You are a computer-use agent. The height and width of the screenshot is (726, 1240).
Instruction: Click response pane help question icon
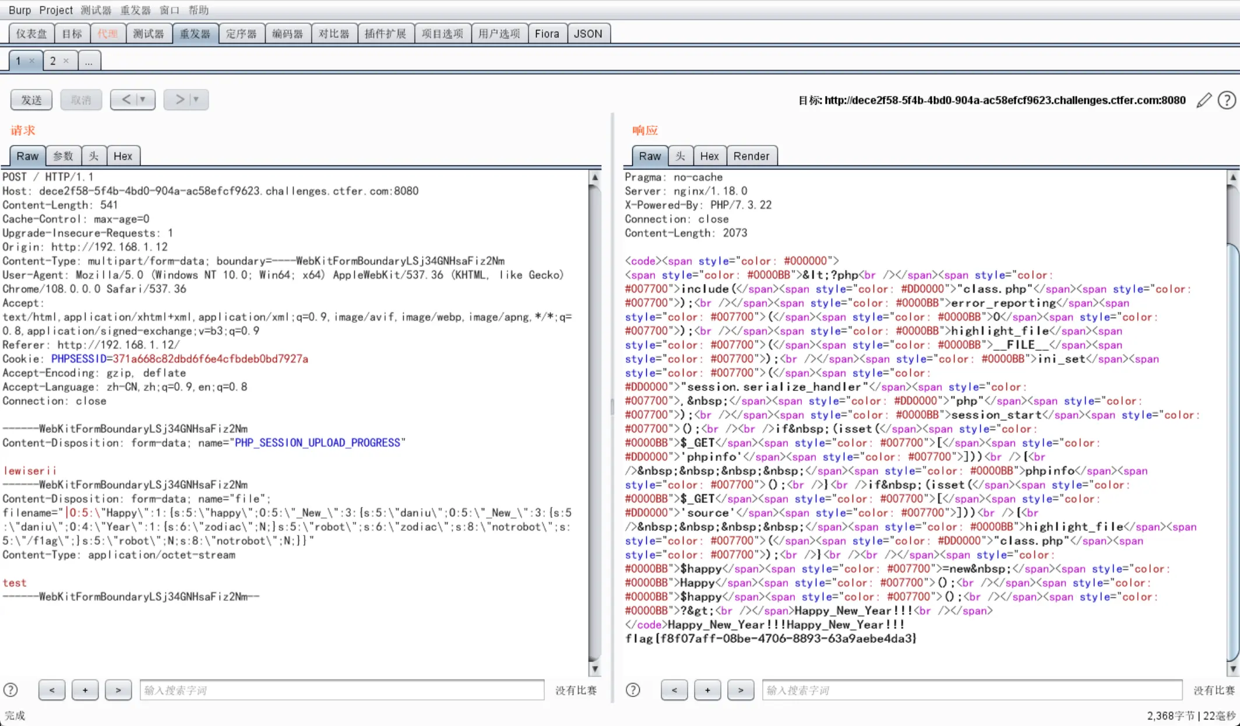click(x=633, y=690)
